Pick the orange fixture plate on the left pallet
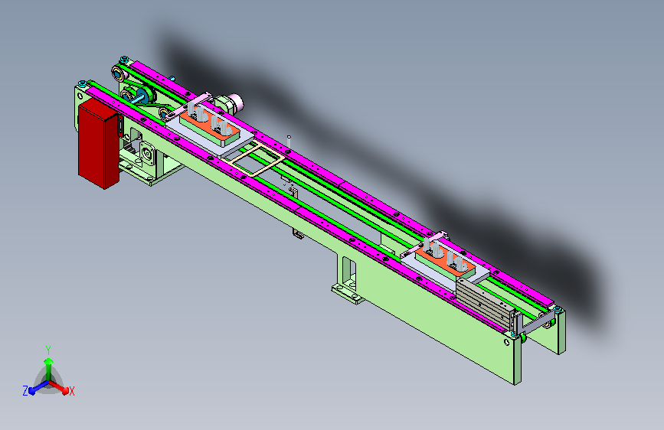This screenshot has width=664, height=430. [208, 122]
